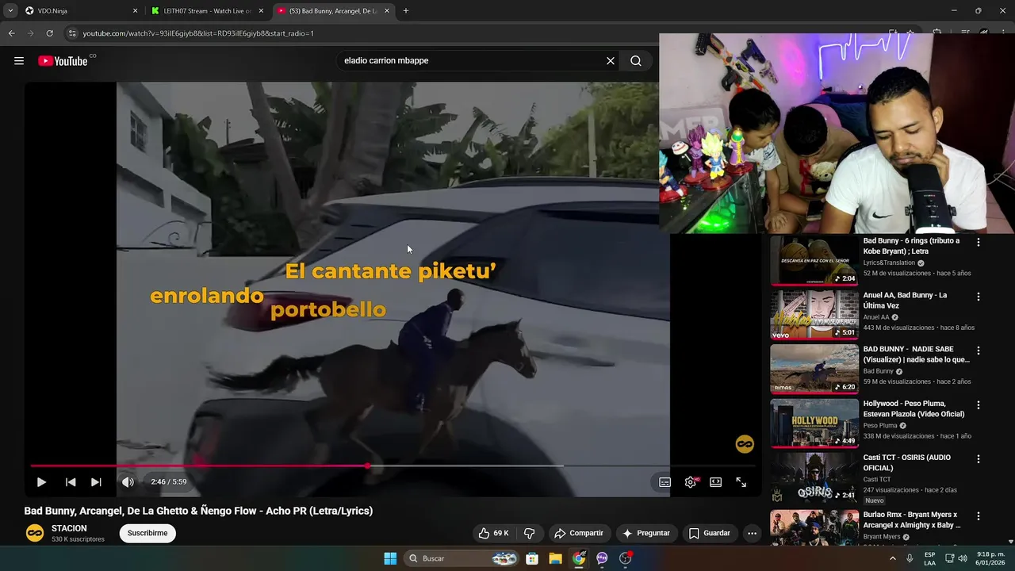Click the taskbar microphone icon
The image size is (1015, 571).
tap(910, 558)
